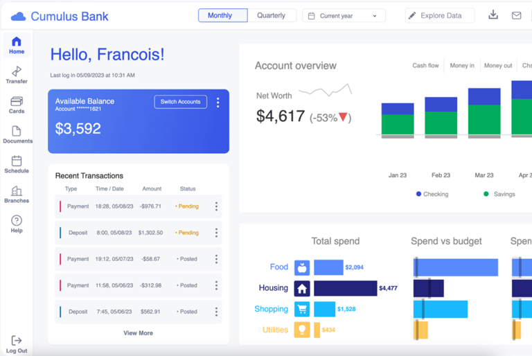Click the Cumulus Bank cloud logo

(18, 17)
